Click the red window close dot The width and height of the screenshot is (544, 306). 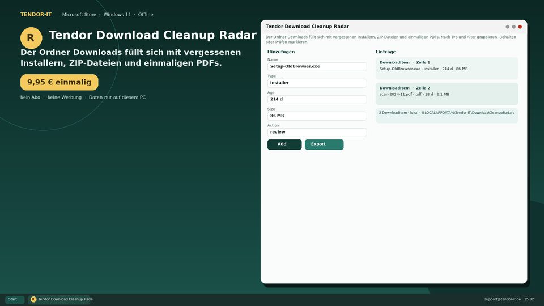[x=520, y=27]
